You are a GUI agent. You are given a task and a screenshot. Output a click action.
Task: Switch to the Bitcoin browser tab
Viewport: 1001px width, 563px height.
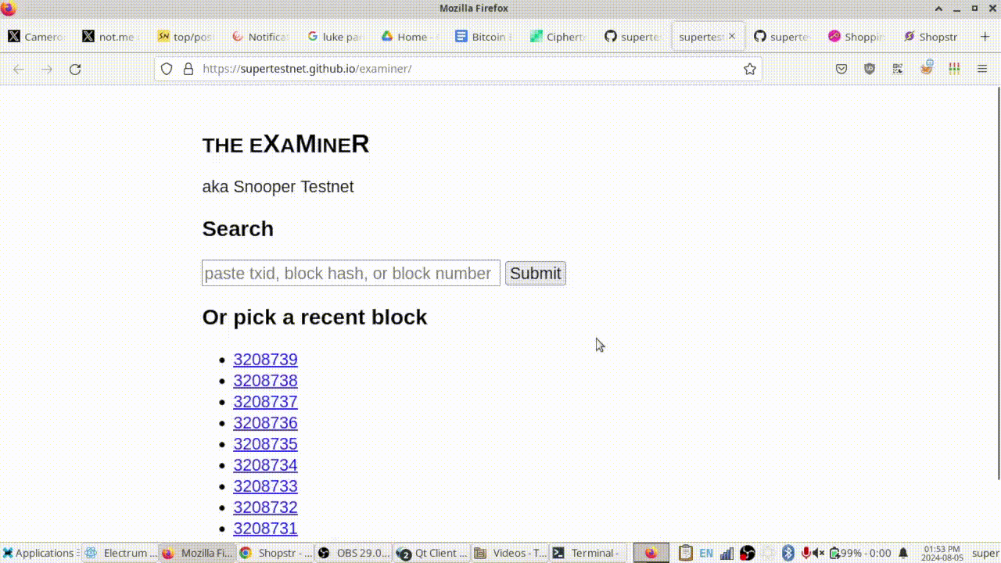tap(483, 36)
